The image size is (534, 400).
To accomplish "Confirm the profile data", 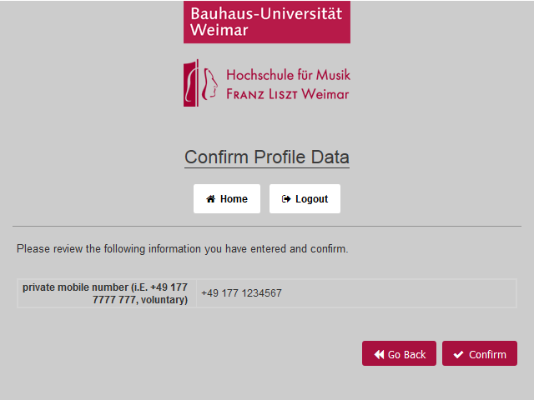I will coord(480,353).
